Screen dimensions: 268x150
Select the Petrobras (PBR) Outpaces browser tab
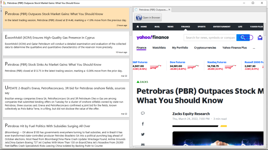pyautogui.click(x=152, y=10)
